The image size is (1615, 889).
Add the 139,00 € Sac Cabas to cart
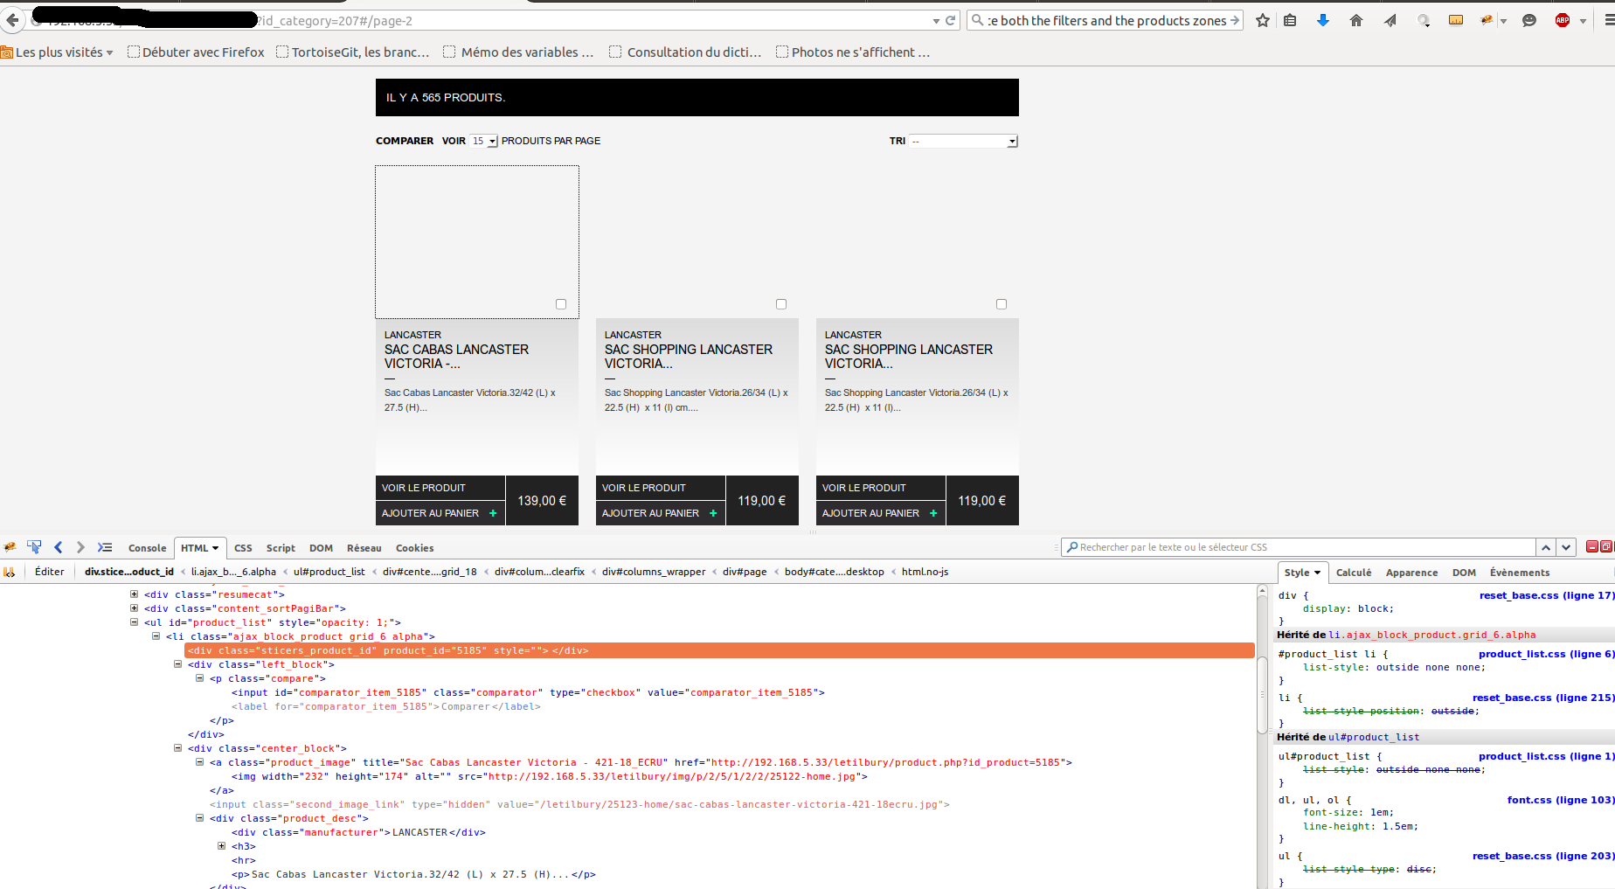[440, 513]
